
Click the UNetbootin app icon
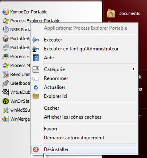(x=6, y=83)
